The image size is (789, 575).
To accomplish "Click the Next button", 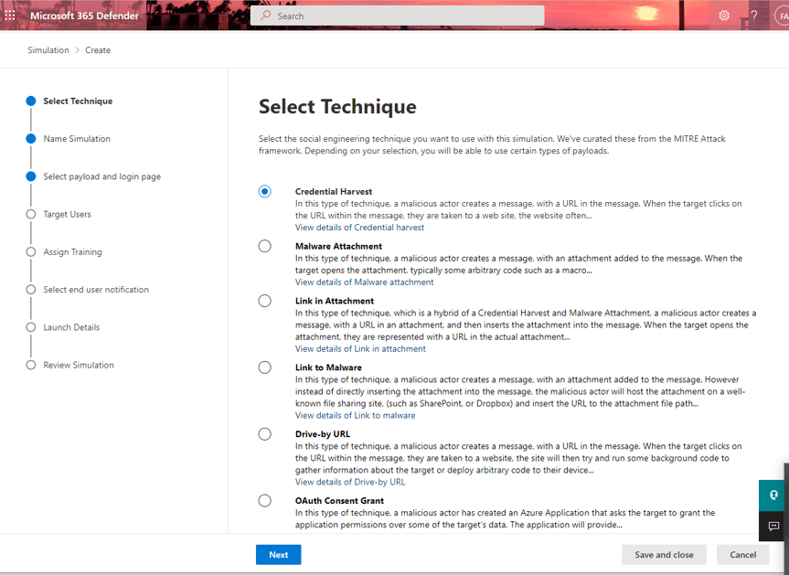I will 278,554.
